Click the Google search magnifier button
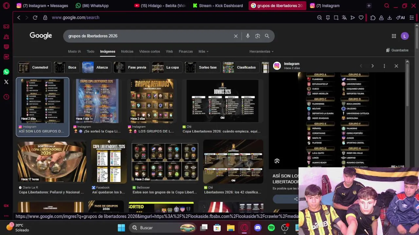Image resolution: width=419 pixels, height=235 pixels. pyautogui.click(x=267, y=36)
